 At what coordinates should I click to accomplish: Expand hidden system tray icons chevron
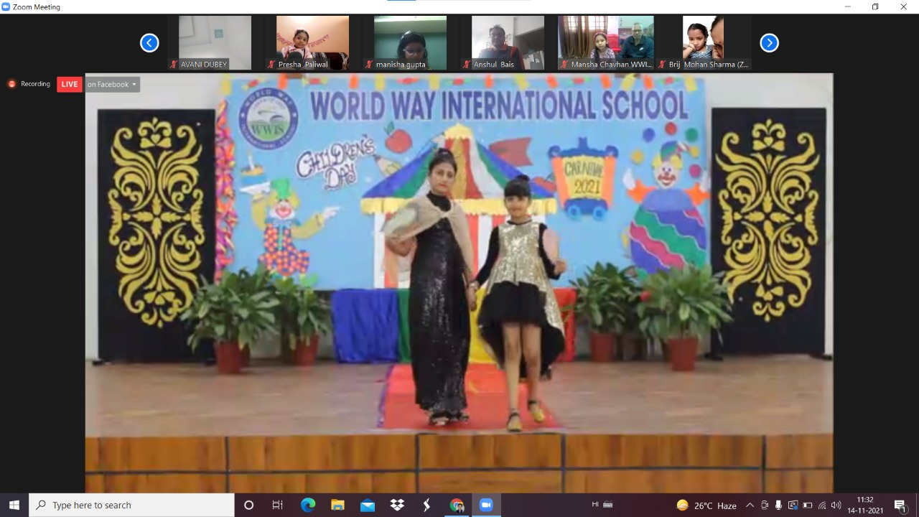[750, 505]
